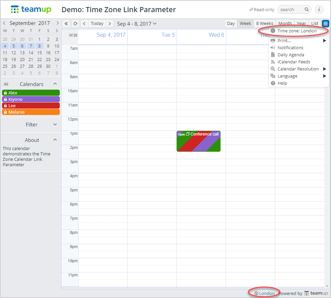Click the 2017 year label in the mini calendar

click(x=44, y=23)
